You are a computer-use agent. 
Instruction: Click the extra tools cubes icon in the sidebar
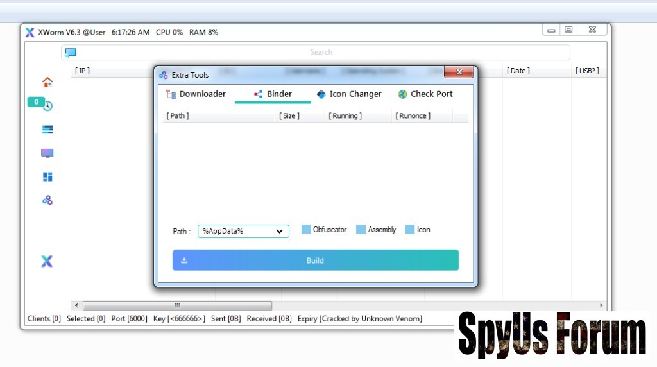(47, 200)
